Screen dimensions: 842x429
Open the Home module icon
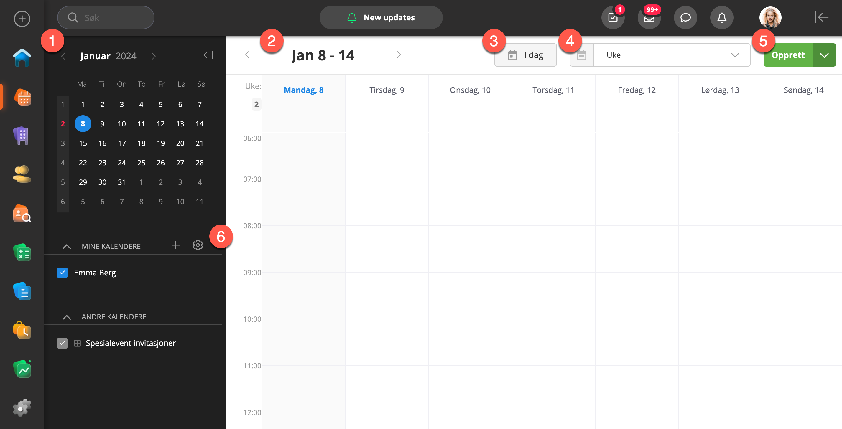pyautogui.click(x=22, y=57)
